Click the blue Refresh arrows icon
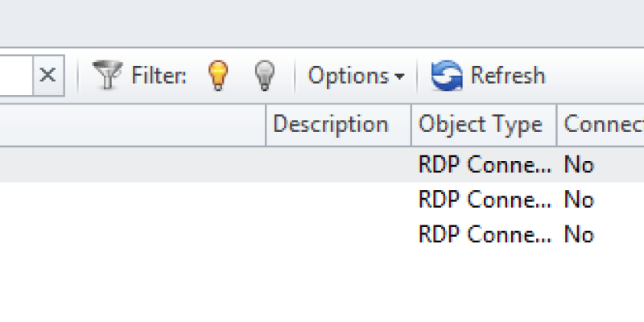The image size is (644, 322). 447,75
